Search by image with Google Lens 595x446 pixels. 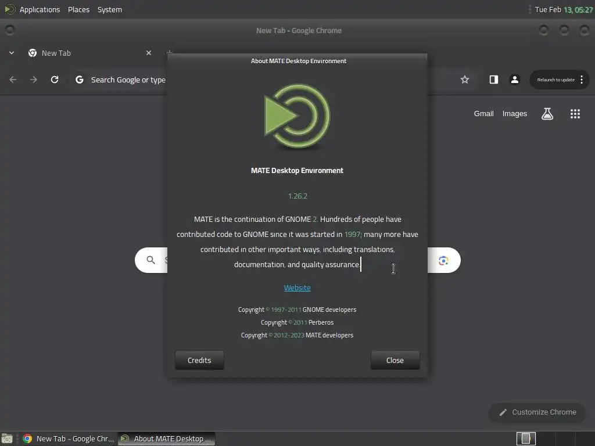(x=443, y=261)
